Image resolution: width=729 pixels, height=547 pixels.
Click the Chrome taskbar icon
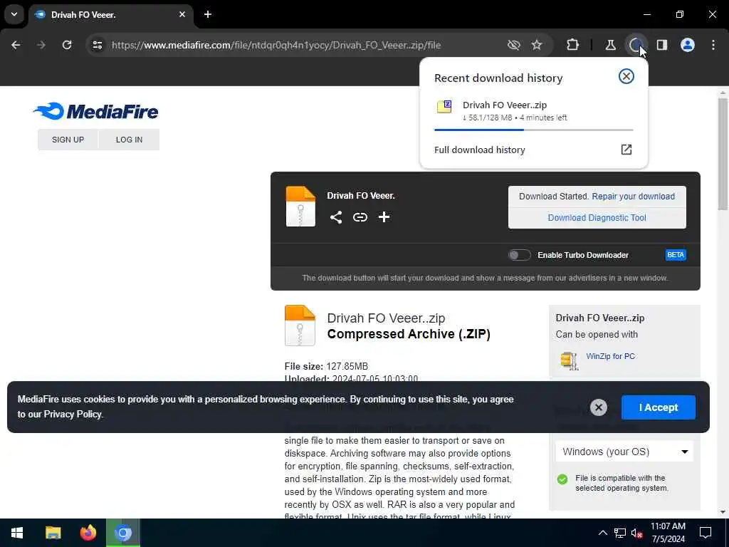pyautogui.click(x=123, y=533)
